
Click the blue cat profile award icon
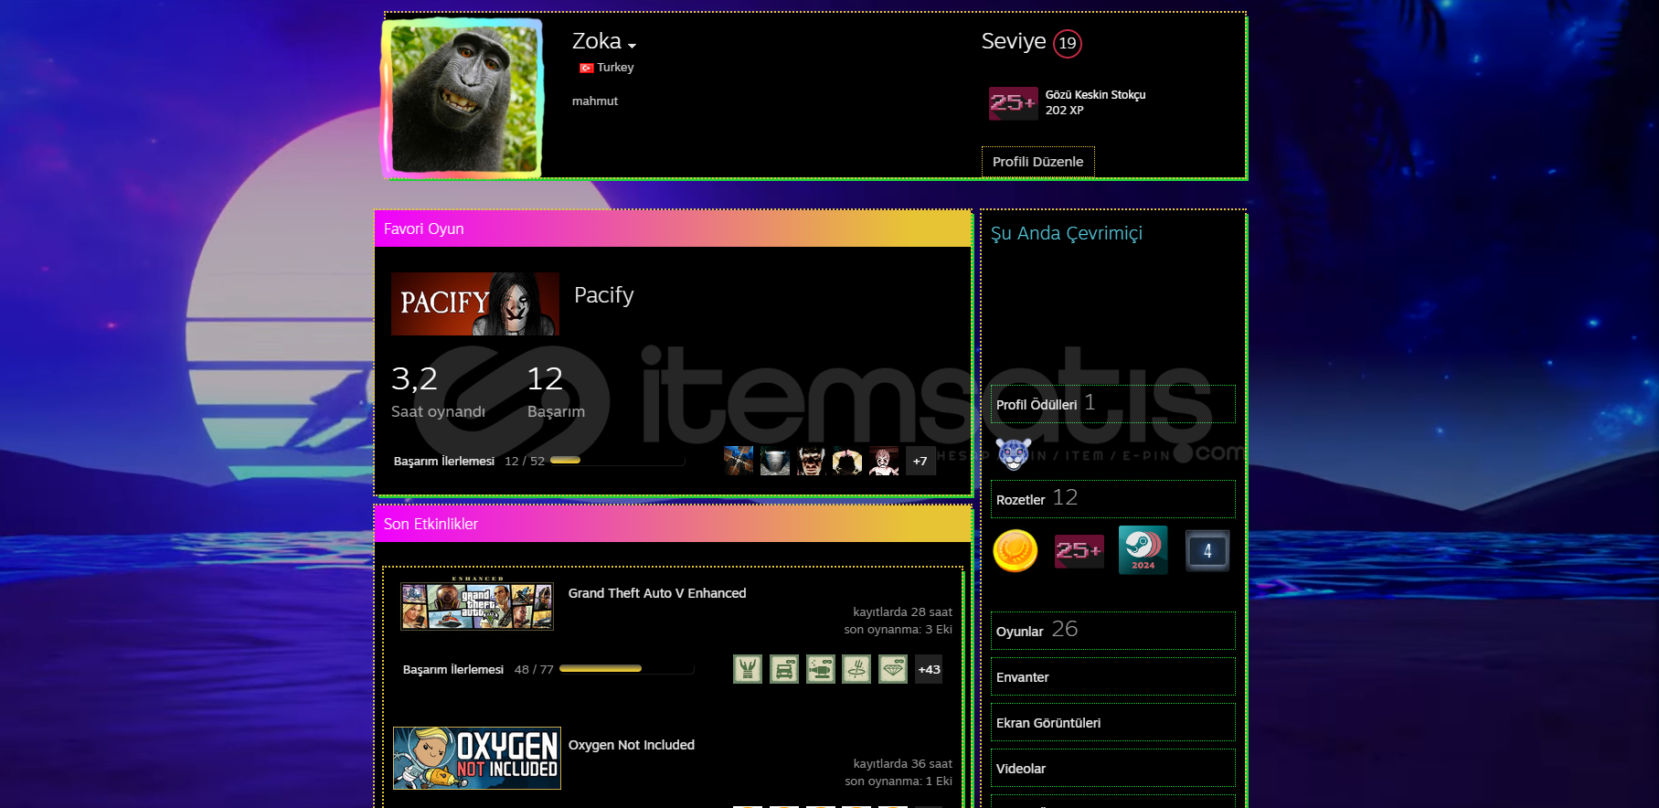[x=1013, y=453]
